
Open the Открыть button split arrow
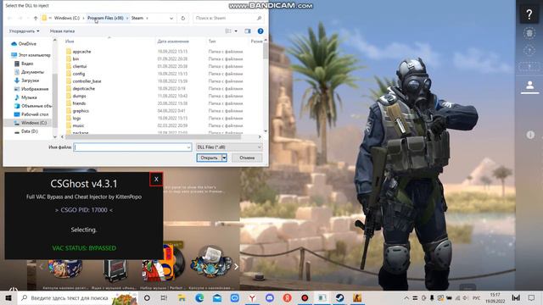coord(224,158)
